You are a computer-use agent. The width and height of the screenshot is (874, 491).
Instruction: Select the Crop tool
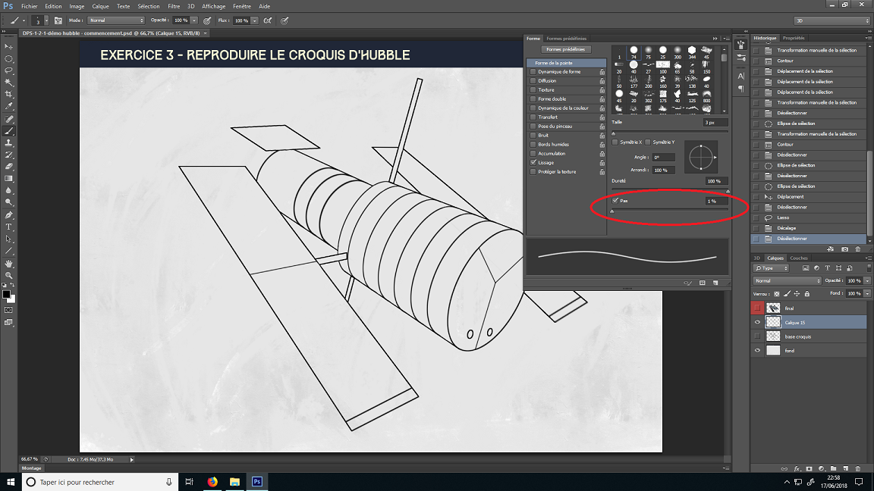pos(9,94)
